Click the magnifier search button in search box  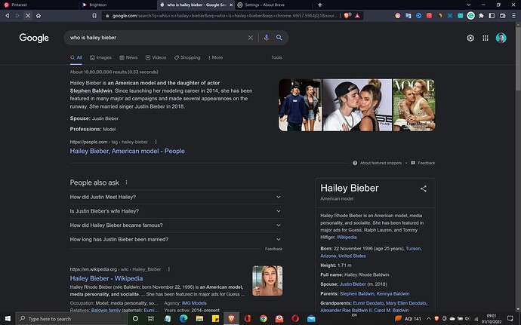[279, 38]
